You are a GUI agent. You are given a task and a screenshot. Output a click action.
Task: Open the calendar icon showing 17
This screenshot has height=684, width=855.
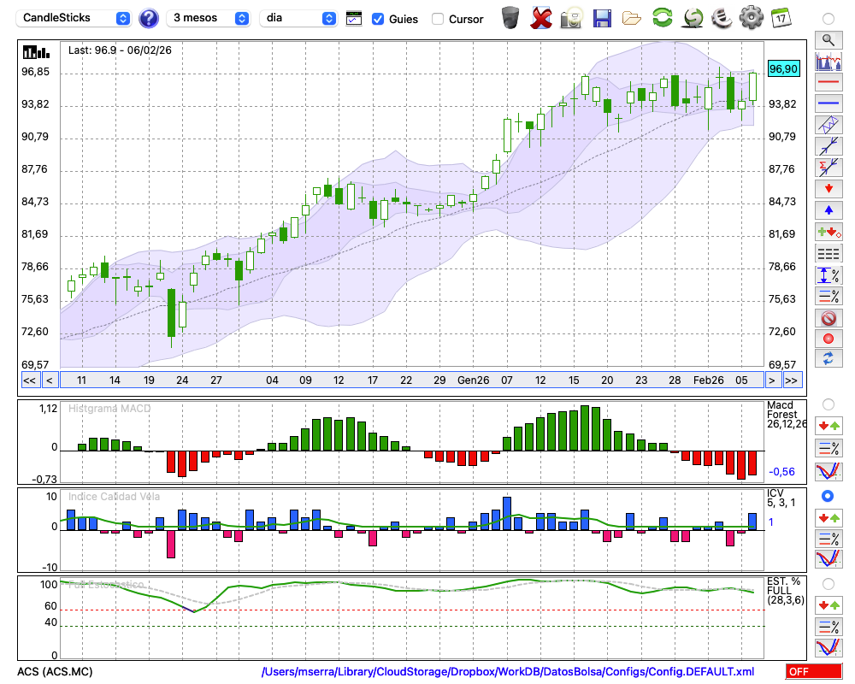(x=781, y=18)
